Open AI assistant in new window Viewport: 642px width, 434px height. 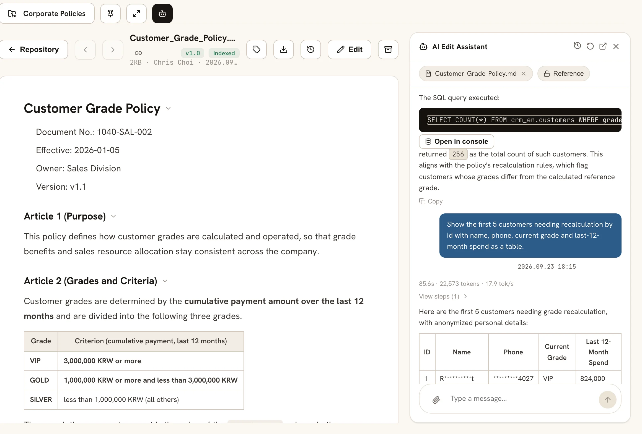[603, 46]
